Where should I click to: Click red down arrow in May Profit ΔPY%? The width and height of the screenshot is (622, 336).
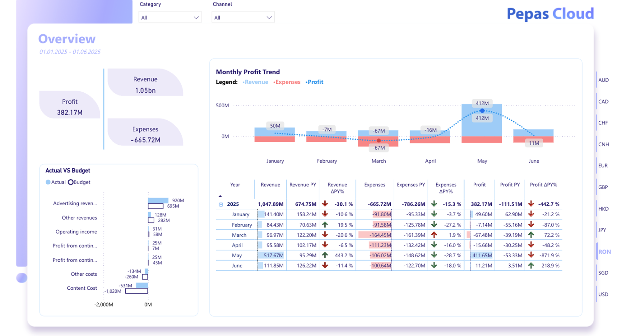click(x=531, y=255)
